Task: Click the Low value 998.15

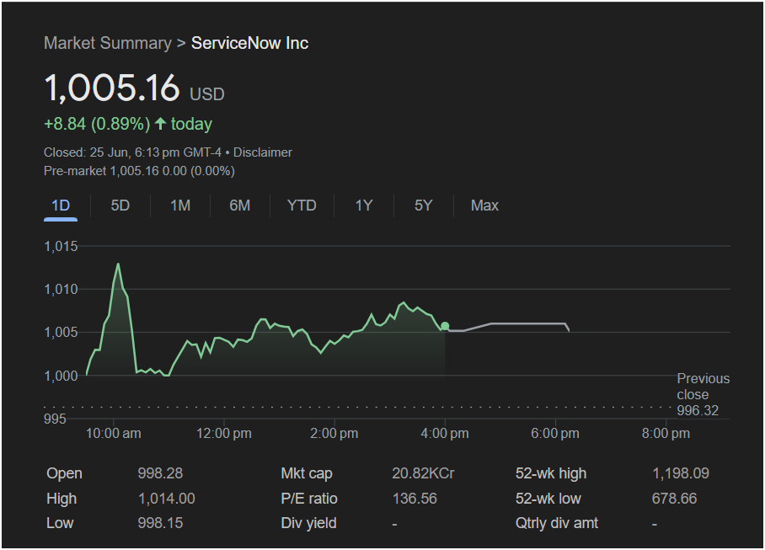Action: 160,523
